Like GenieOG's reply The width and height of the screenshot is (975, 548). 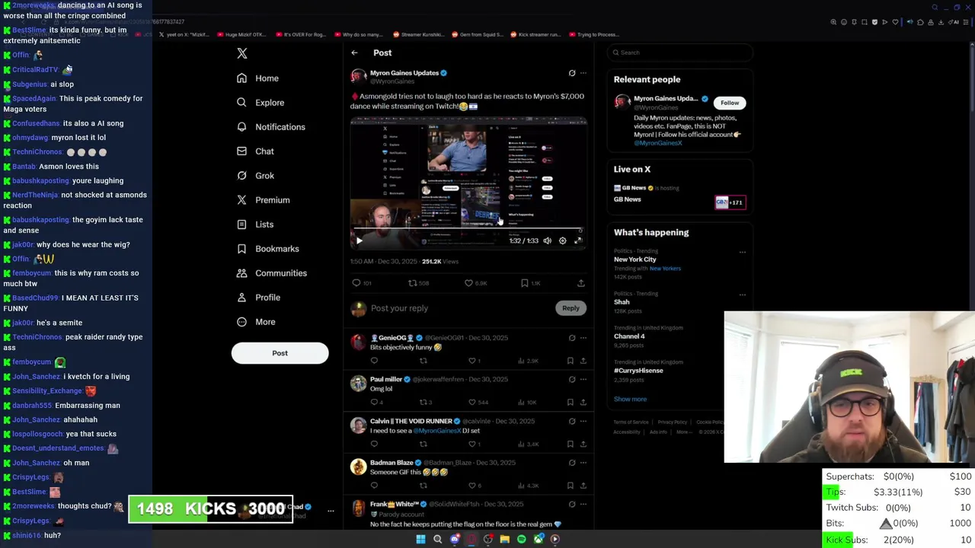475,361
